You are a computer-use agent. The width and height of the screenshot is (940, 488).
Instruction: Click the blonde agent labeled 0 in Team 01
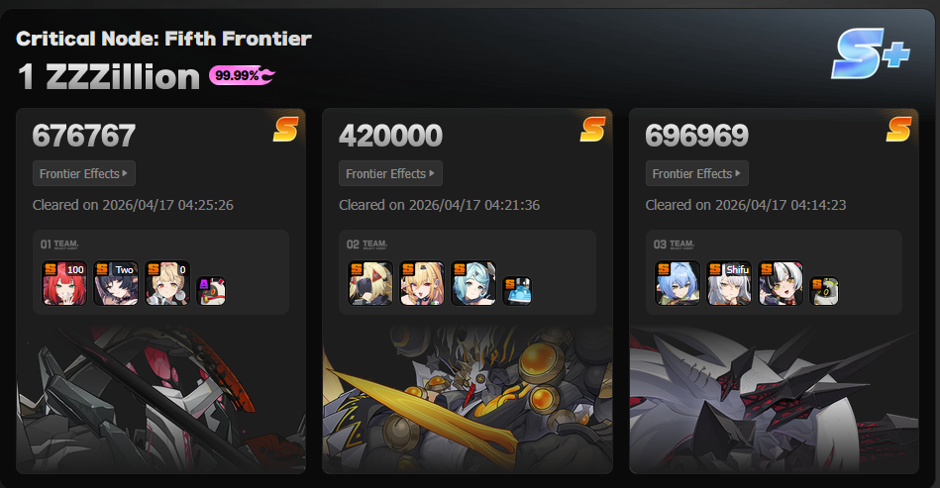pyautogui.click(x=167, y=283)
